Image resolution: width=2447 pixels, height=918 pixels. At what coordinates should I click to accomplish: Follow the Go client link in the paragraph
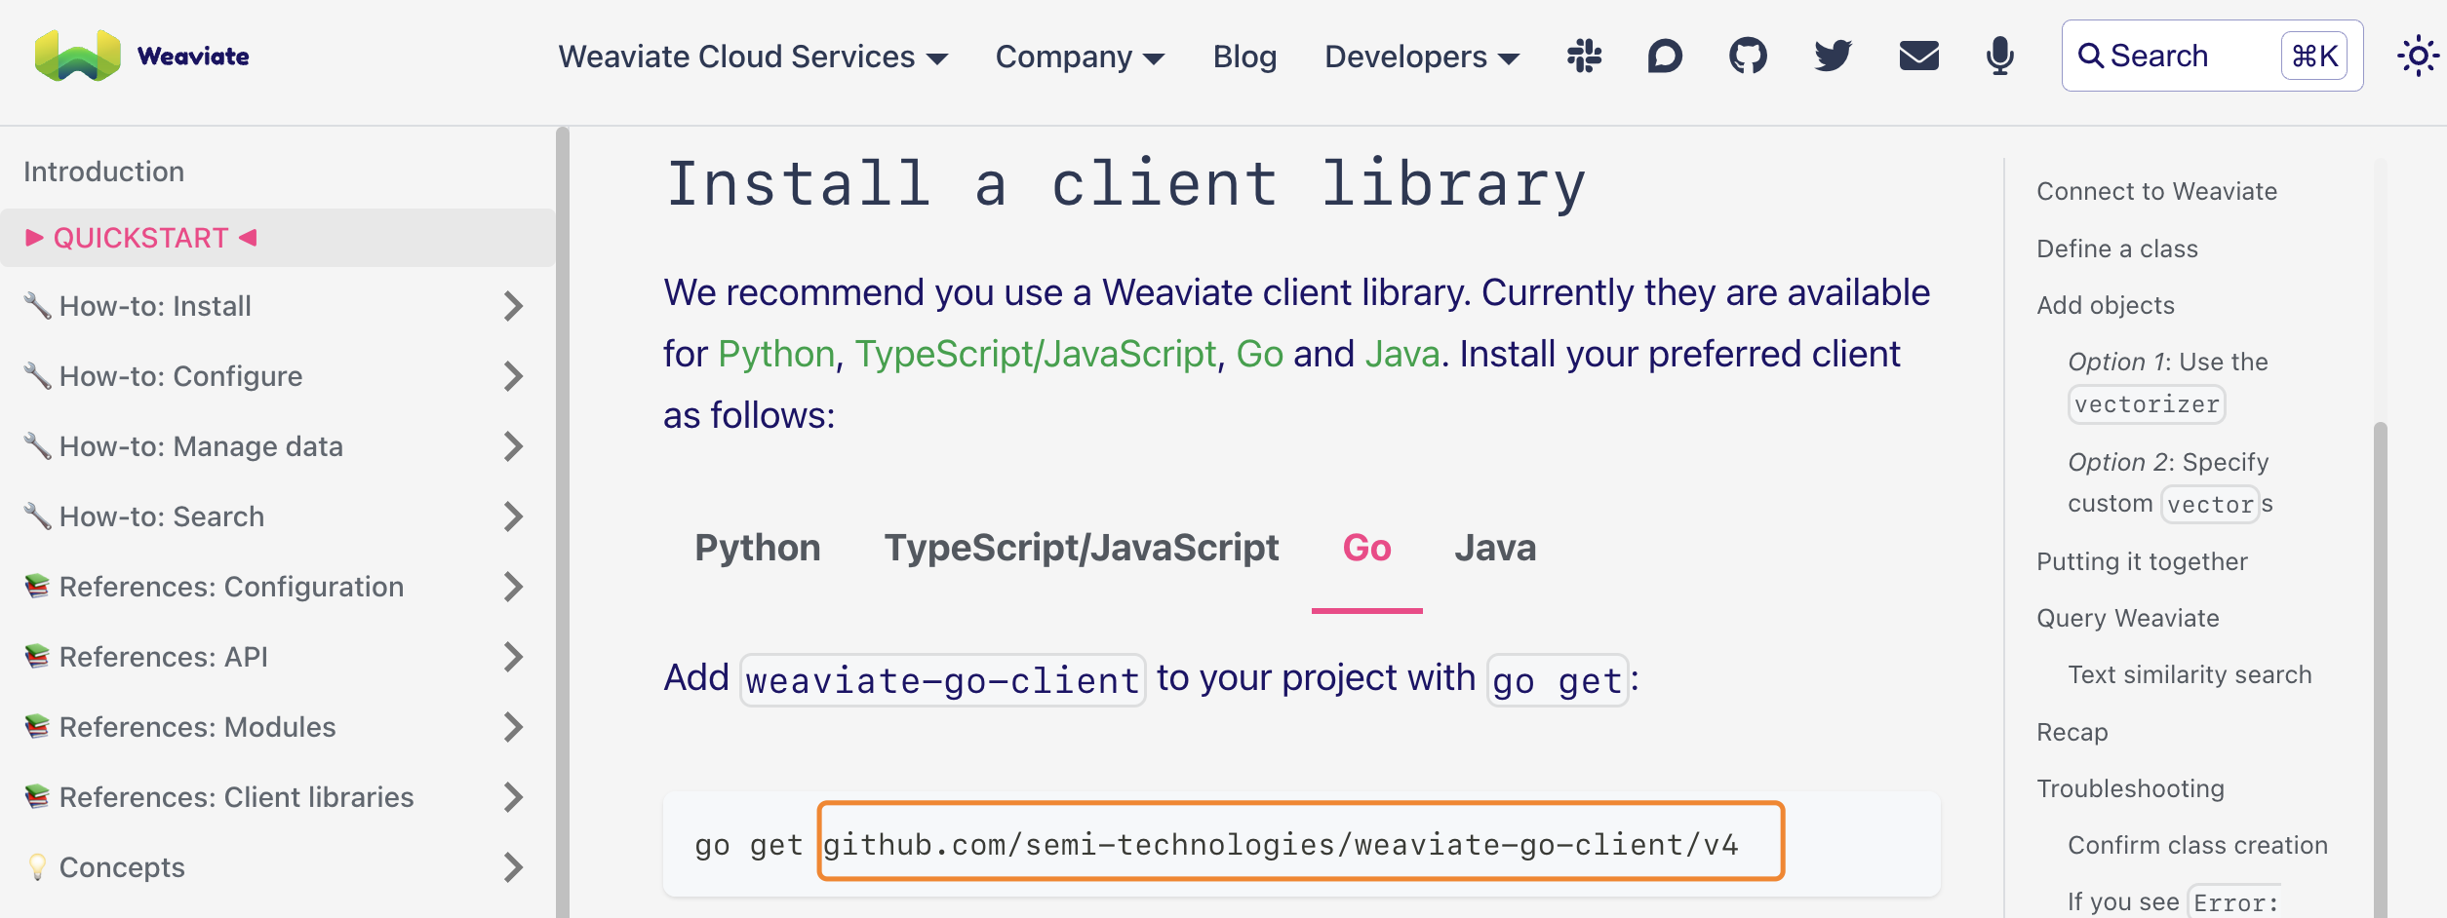pos(1259,353)
